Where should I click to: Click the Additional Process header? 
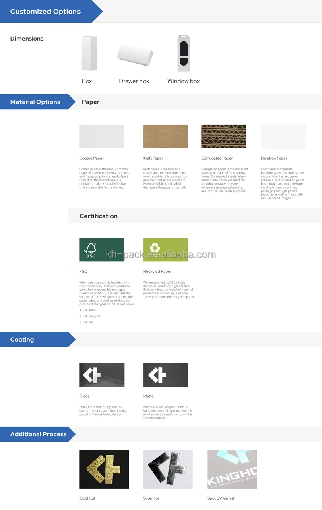(x=38, y=434)
